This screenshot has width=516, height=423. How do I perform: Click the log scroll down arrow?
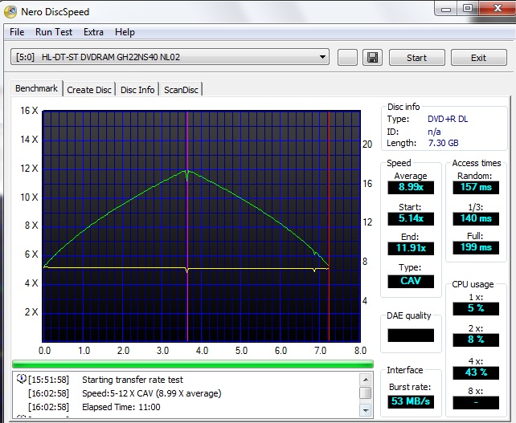pos(366,410)
